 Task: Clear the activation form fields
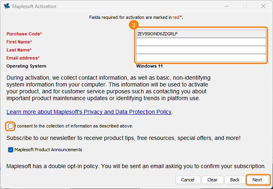pos(213,180)
